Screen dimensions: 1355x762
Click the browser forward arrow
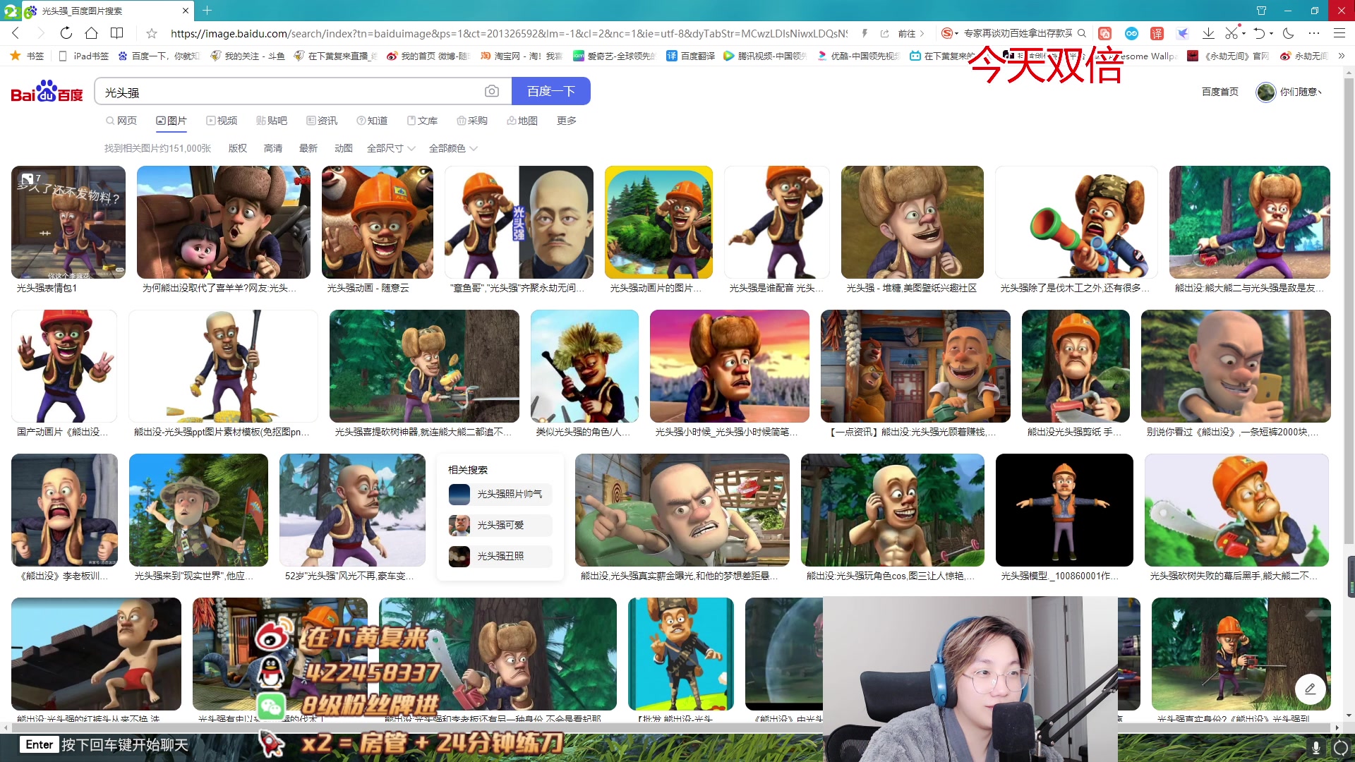click(40, 33)
